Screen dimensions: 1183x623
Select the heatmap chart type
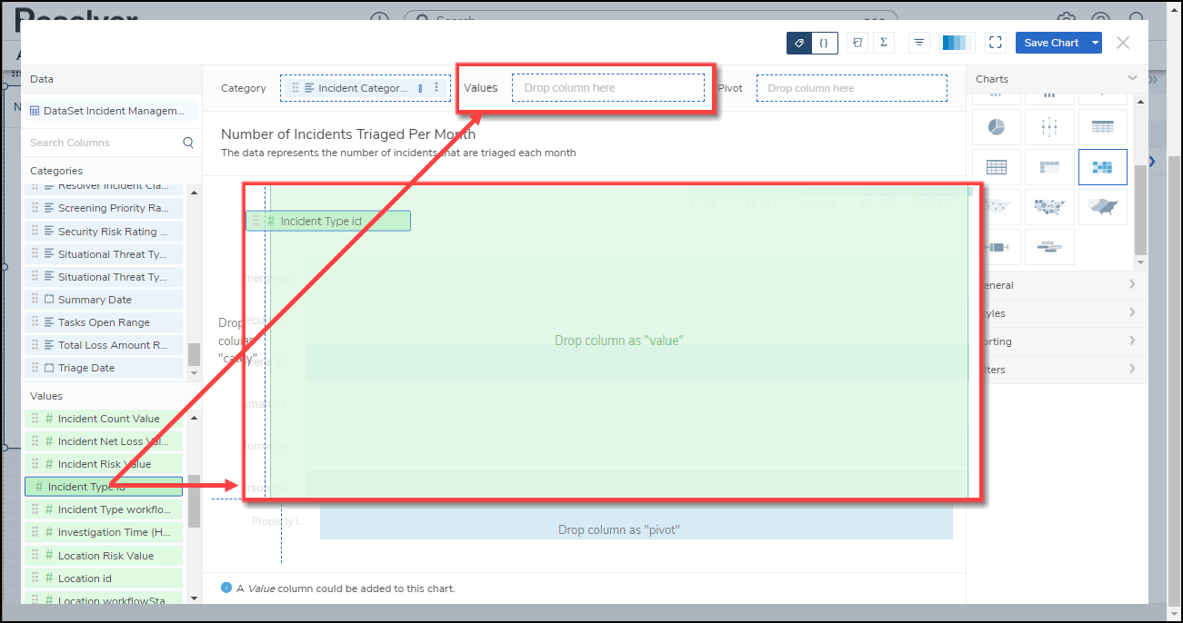pyautogui.click(x=1102, y=167)
